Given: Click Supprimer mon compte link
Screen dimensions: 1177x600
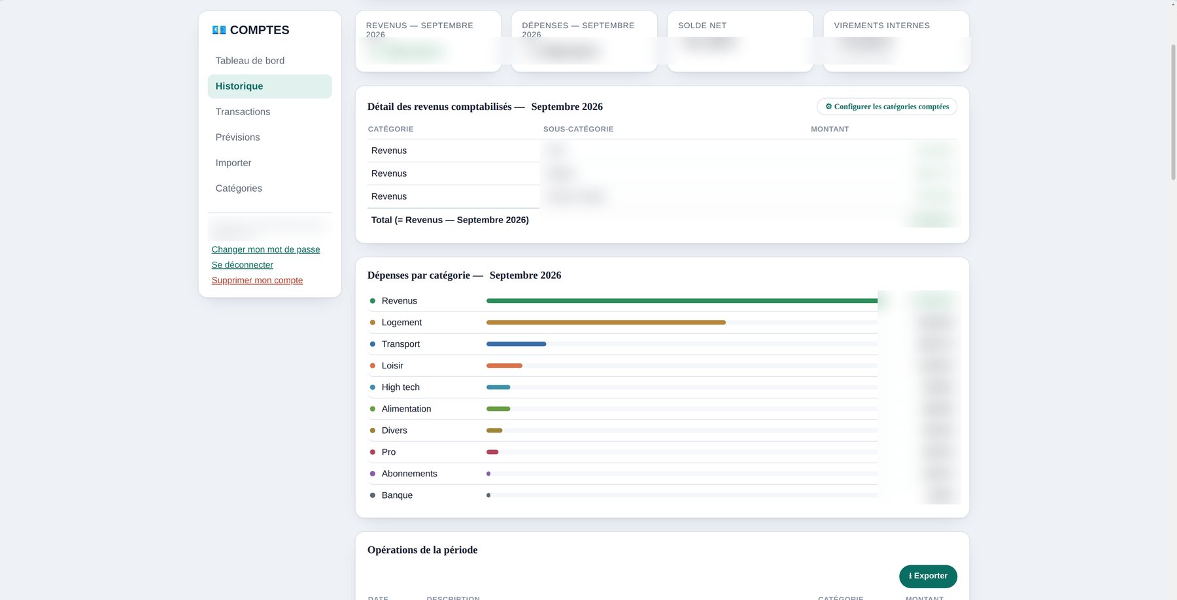Looking at the screenshot, I should click(x=257, y=280).
